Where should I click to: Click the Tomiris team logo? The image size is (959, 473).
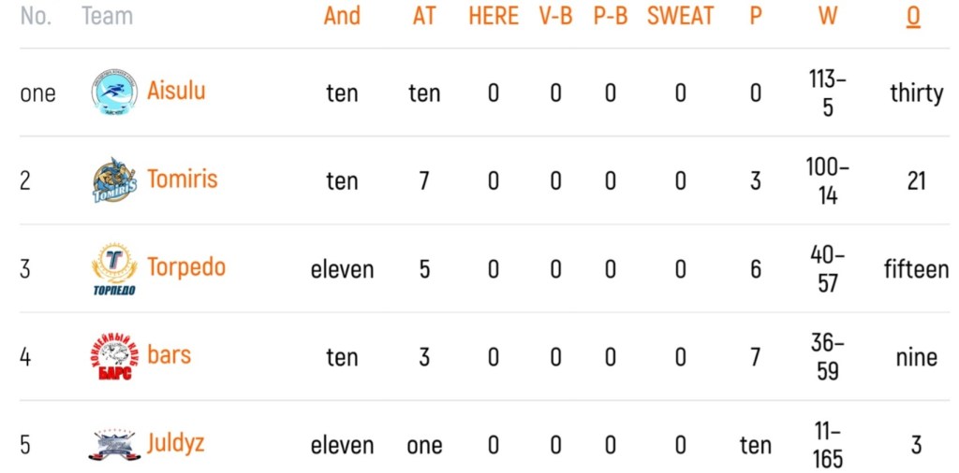pyautogui.click(x=114, y=180)
